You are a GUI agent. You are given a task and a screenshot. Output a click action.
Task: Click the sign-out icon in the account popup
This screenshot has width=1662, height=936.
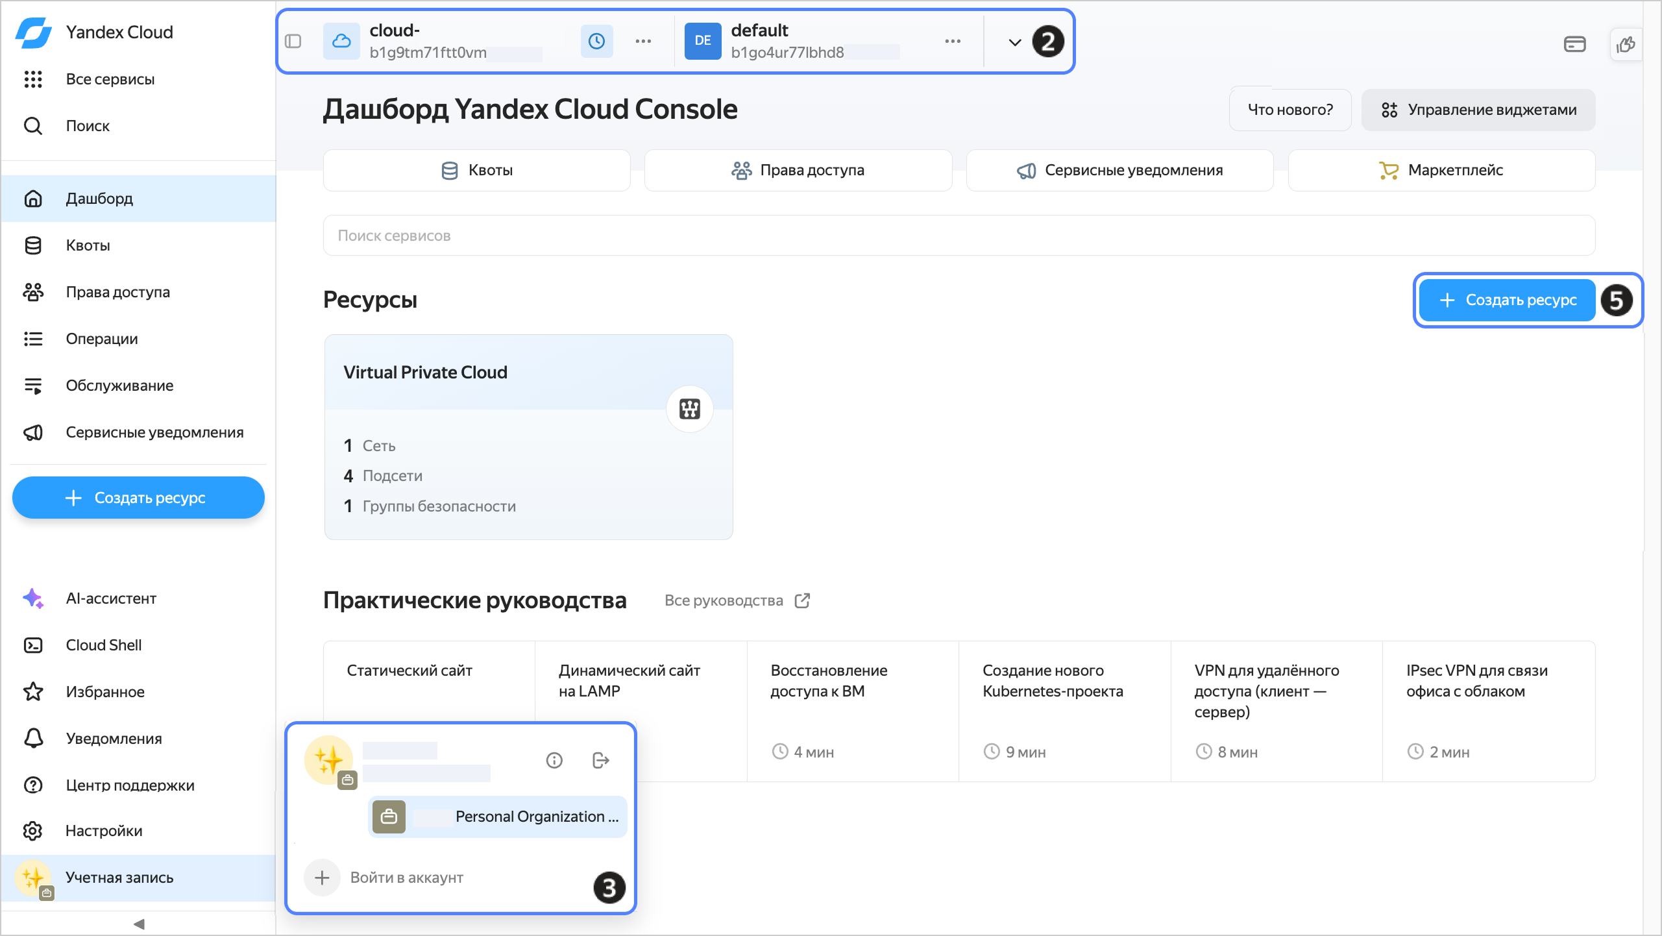[601, 760]
